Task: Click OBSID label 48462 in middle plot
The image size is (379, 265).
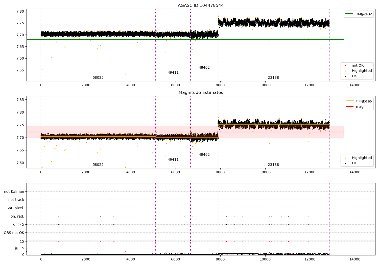Action: (x=204, y=155)
